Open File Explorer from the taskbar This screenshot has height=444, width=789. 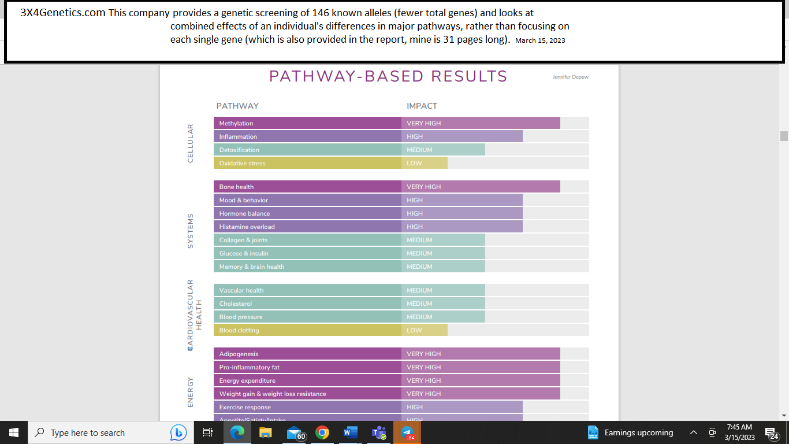coord(265,432)
